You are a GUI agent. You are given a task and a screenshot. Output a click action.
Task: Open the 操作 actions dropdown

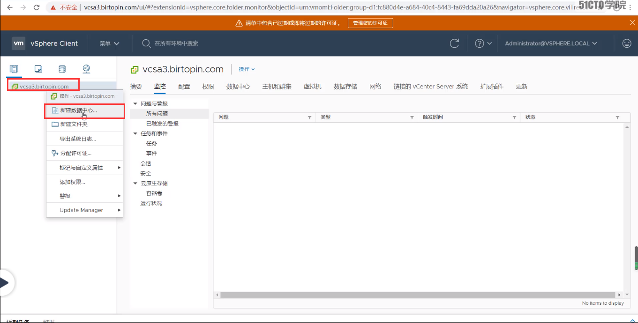pos(247,69)
